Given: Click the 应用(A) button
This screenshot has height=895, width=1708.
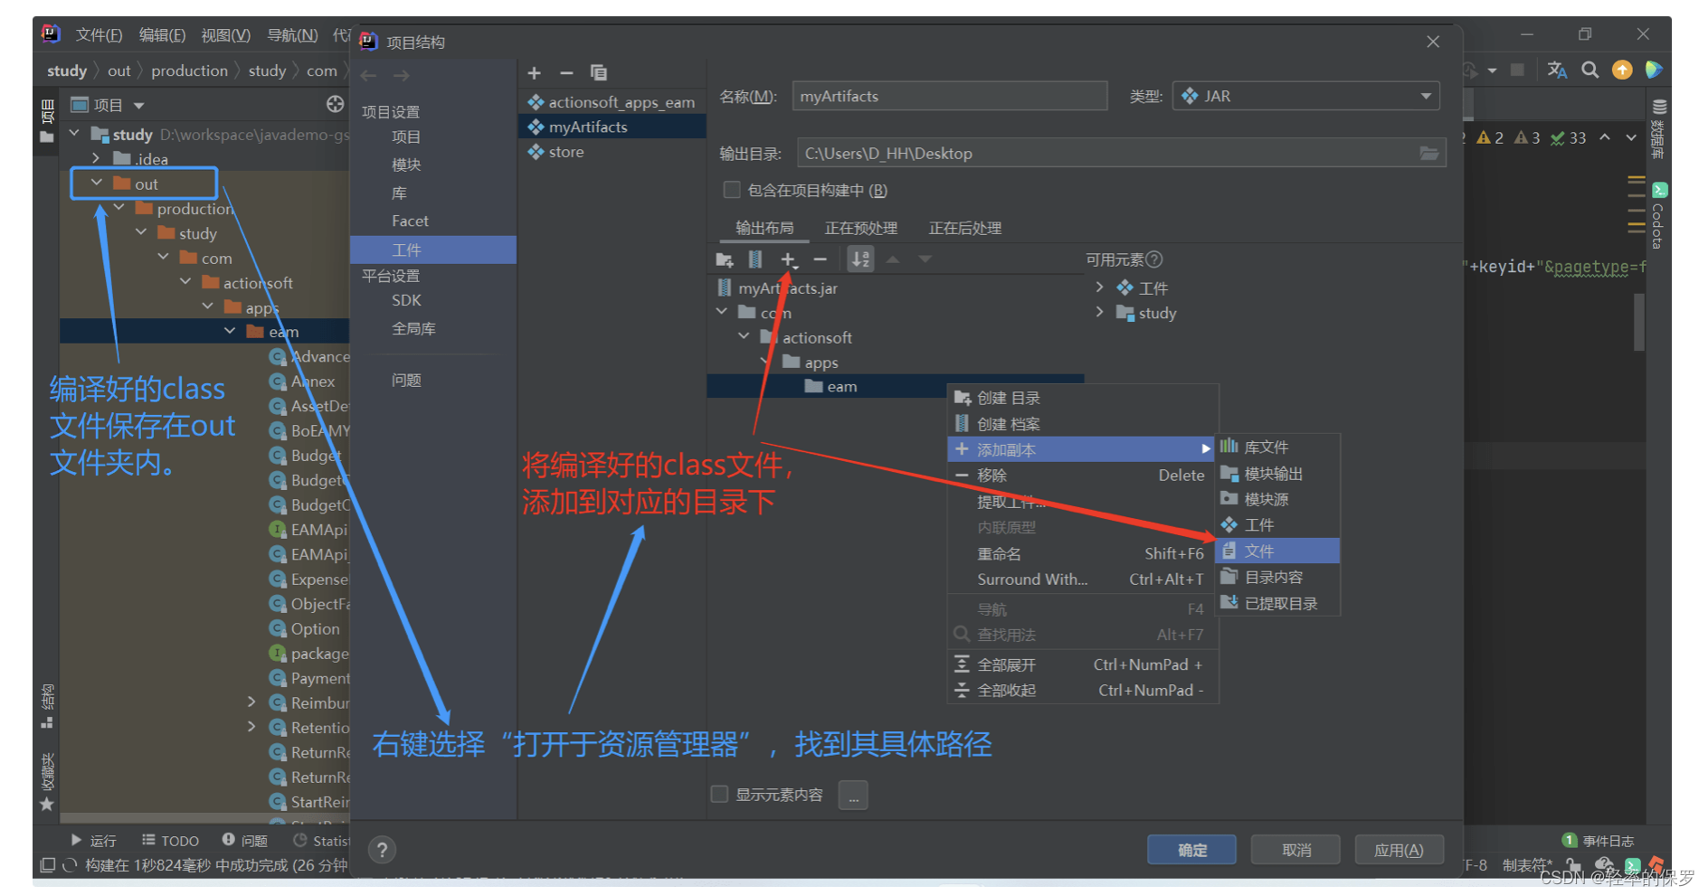Looking at the screenshot, I should coord(1399,850).
